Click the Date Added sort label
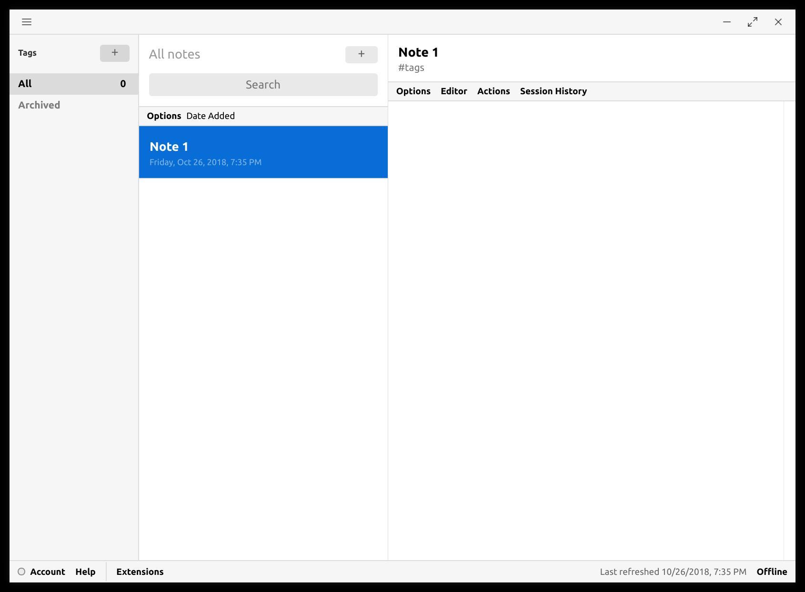Screen dimensions: 805x592 click(211, 116)
